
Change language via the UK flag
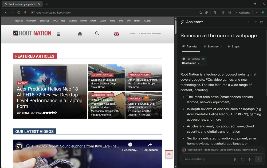click(x=117, y=34)
